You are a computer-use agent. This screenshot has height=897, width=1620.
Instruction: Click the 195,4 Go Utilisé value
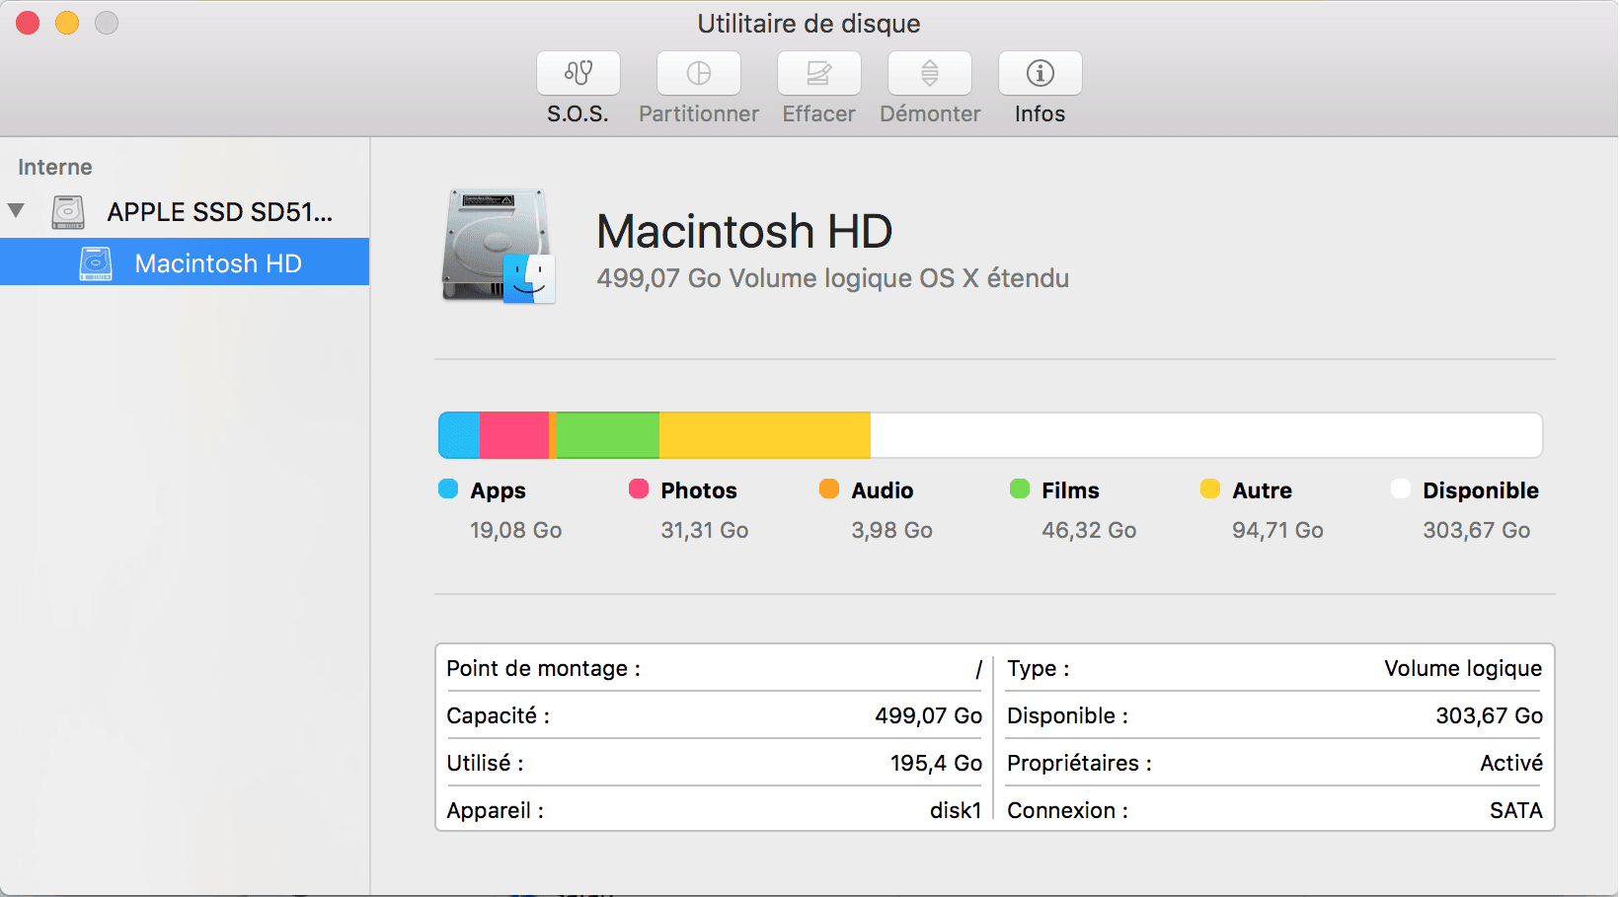click(x=936, y=763)
